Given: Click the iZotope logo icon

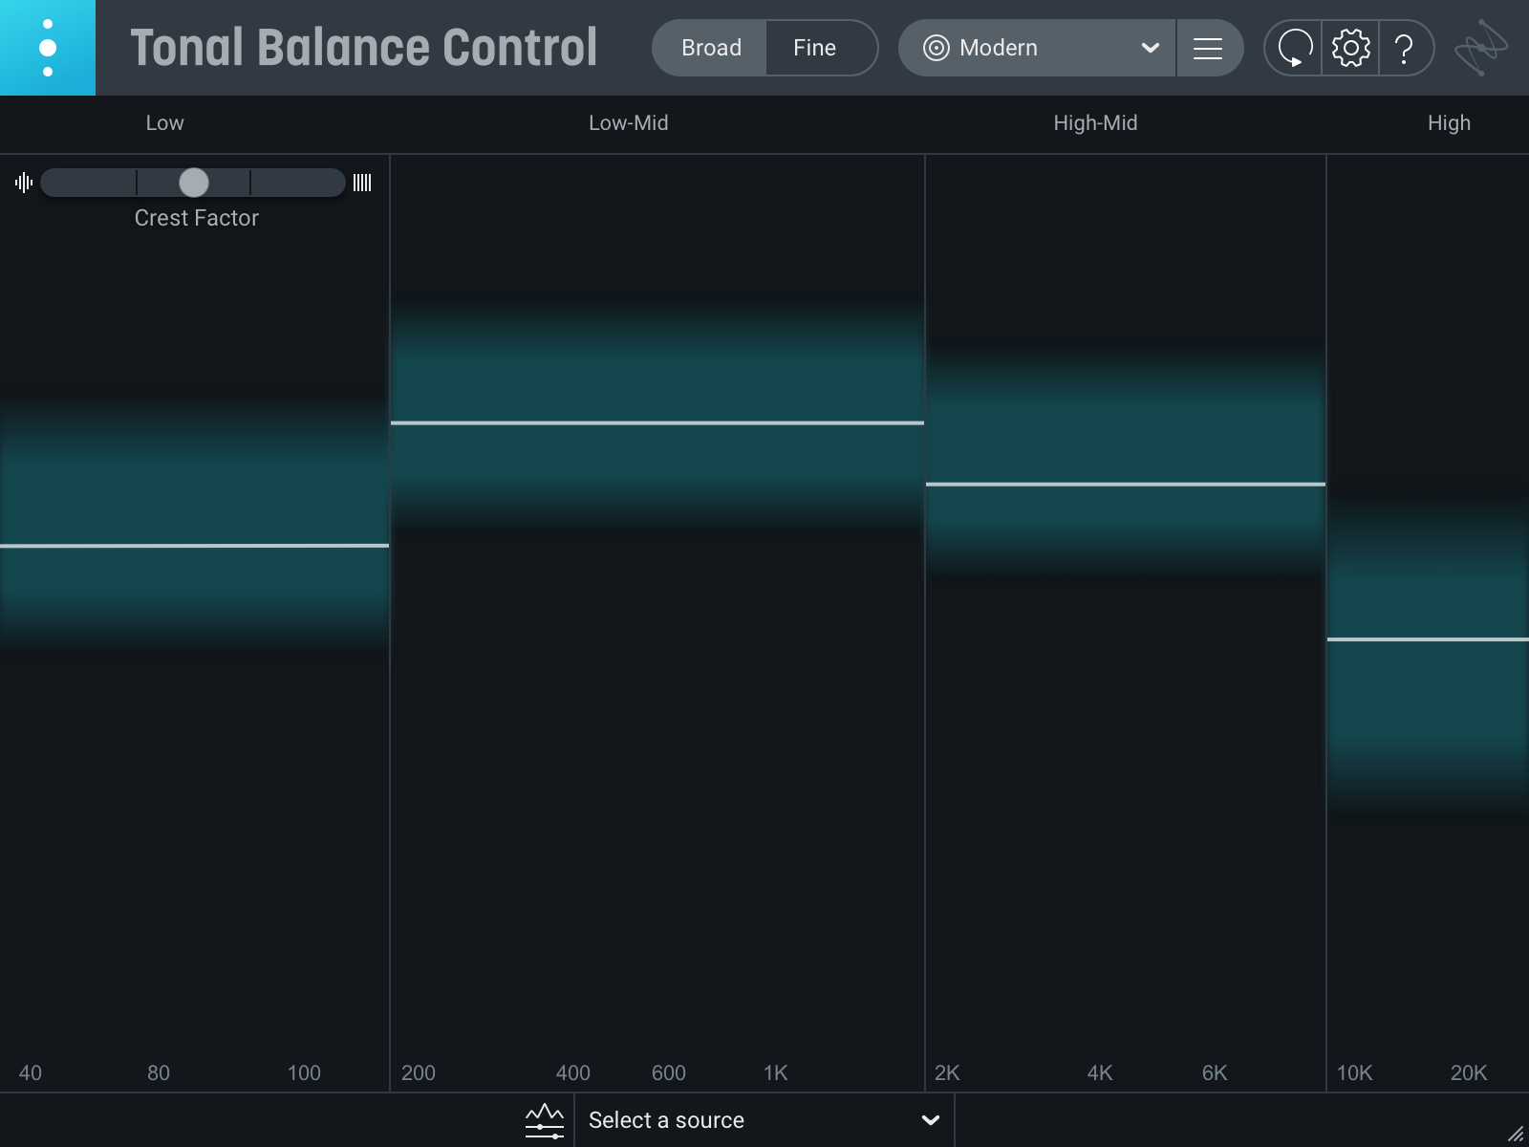Looking at the screenshot, I should tap(1480, 48).
